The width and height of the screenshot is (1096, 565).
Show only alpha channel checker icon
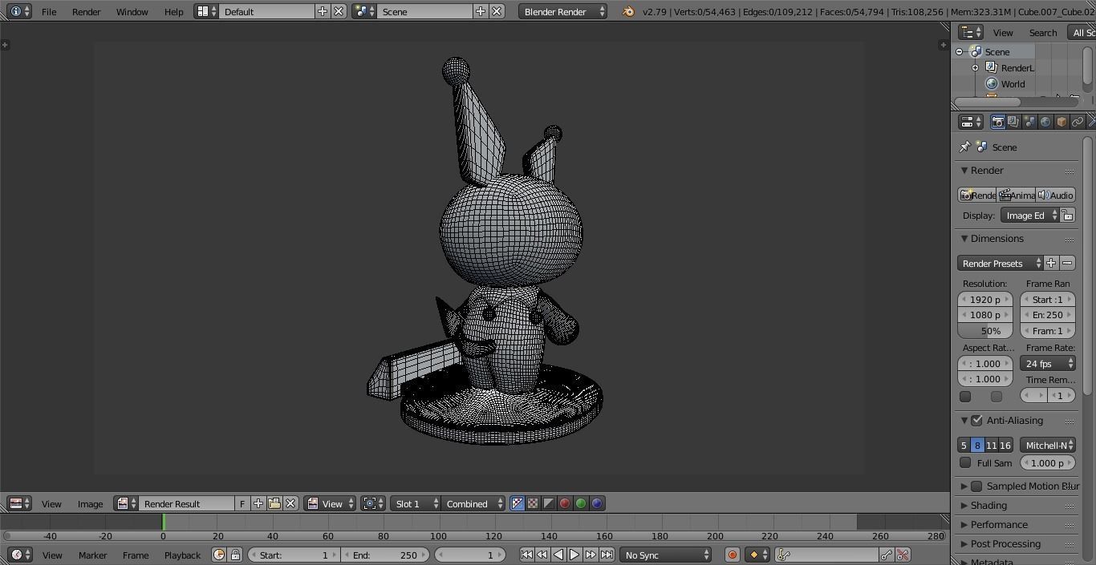tap(533, 503)
